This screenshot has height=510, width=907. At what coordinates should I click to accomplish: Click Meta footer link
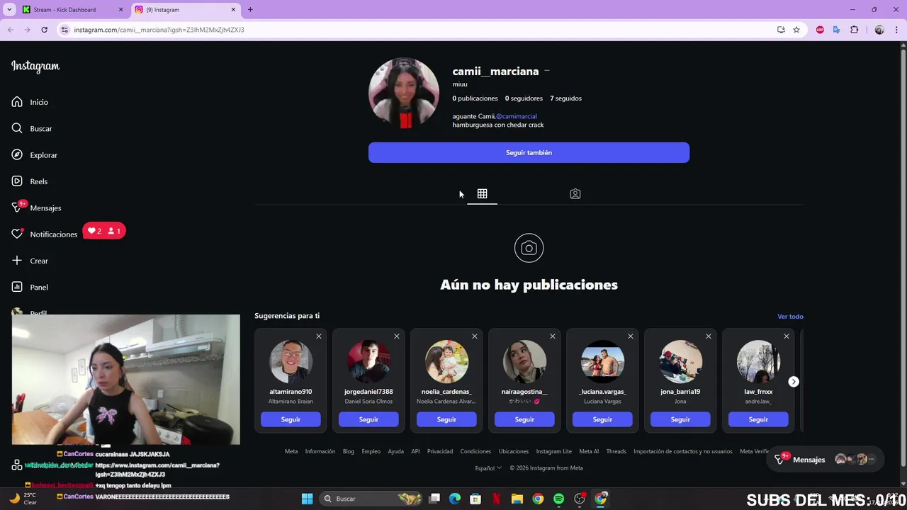pos(291,451)
